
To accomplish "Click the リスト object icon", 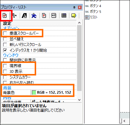I will click(87, 17).
